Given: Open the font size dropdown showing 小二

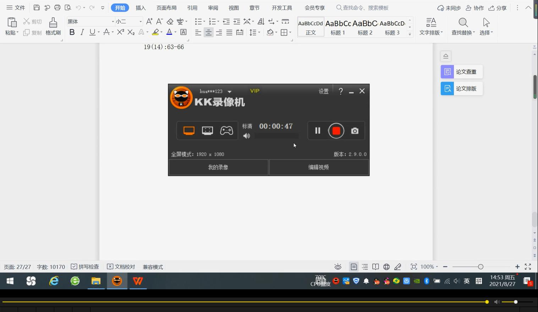Looking at the screenshot, I should tap(128, 21).
